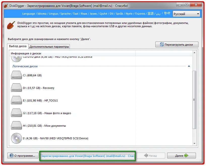The image size is (206, 166).
Task: Open the О программе dialog
Action: 23,156
